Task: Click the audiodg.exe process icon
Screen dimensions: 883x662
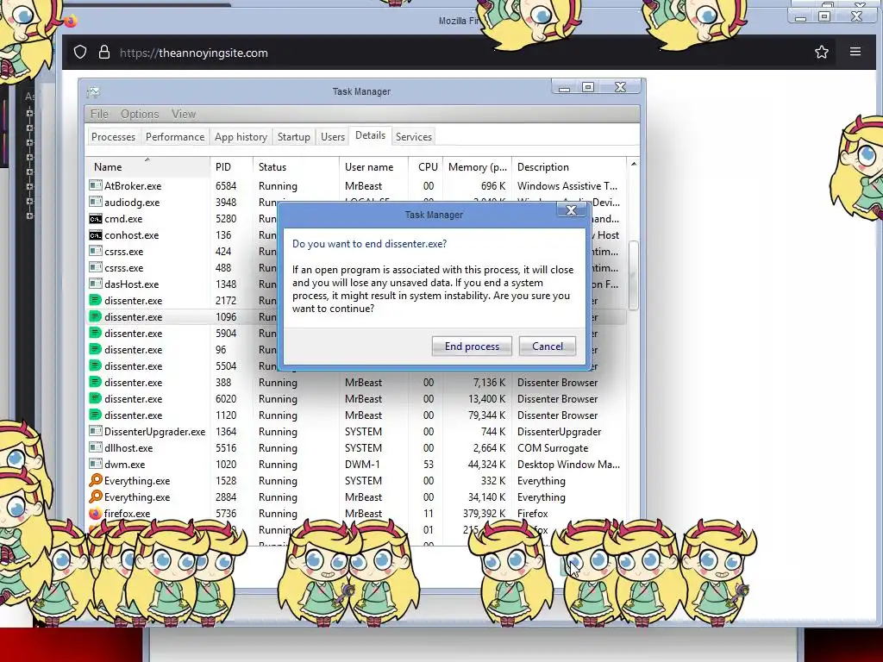Action: [96, 202]
